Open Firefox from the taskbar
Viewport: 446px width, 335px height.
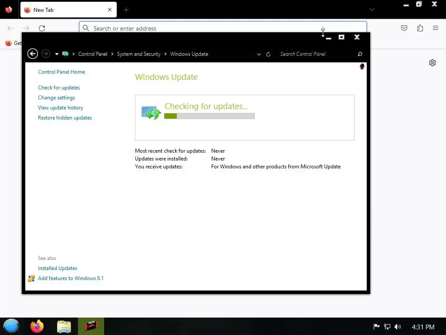pyautogui.click(x=37, y=326)
